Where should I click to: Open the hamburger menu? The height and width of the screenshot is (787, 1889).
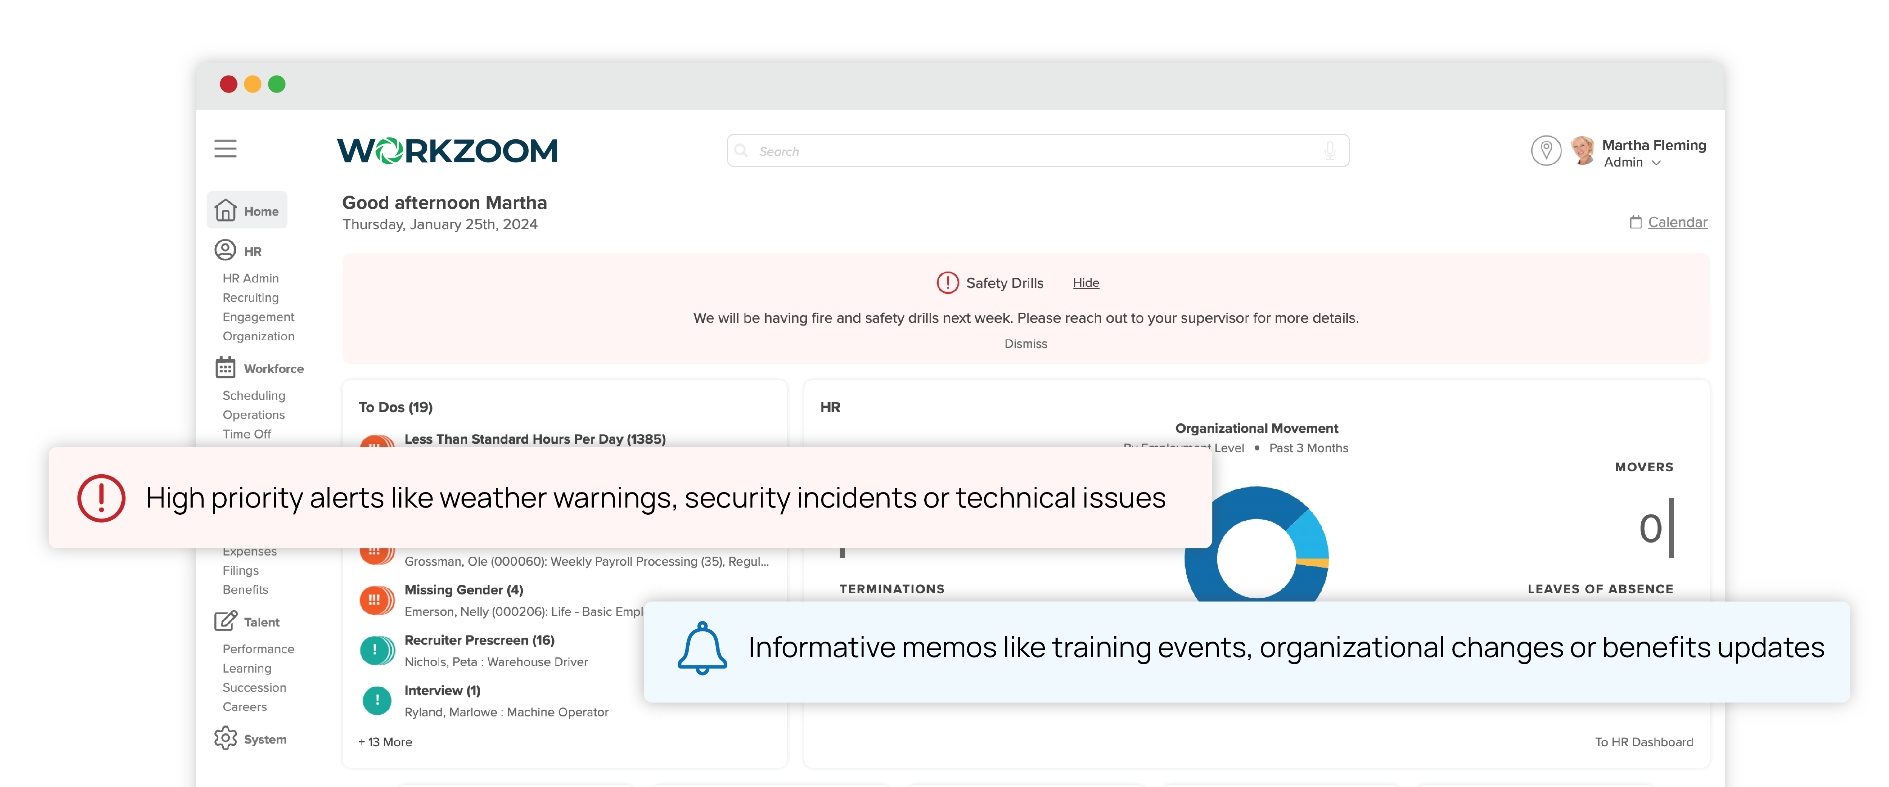point(225,149)
